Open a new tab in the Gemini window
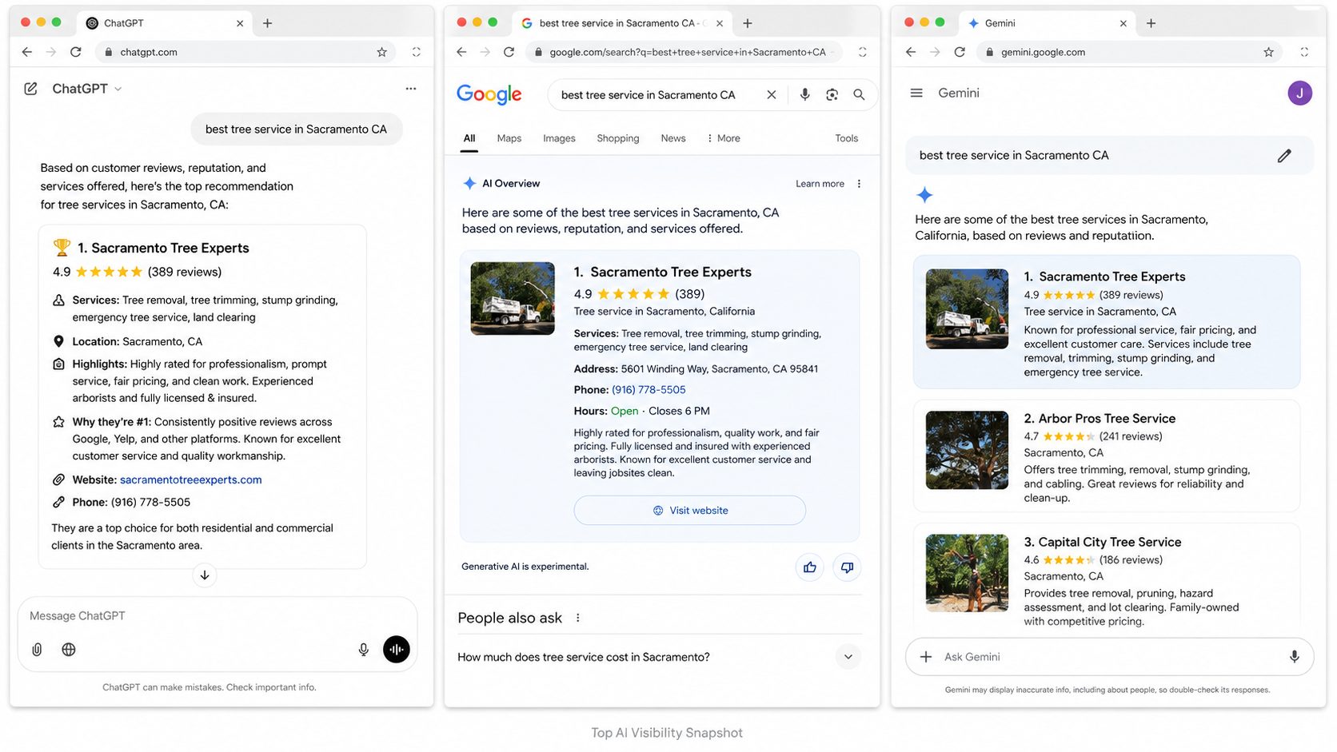1337x752 pixels. [1151, 23]
